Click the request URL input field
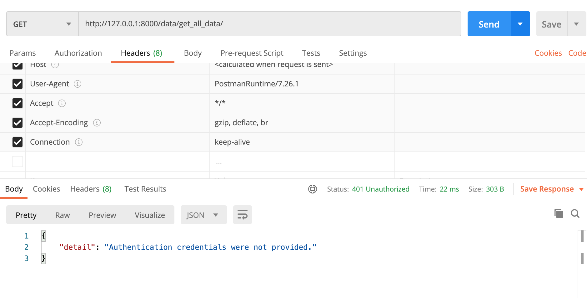The width and height of the screenshot is (587, 298). click(x=269, y=24)
